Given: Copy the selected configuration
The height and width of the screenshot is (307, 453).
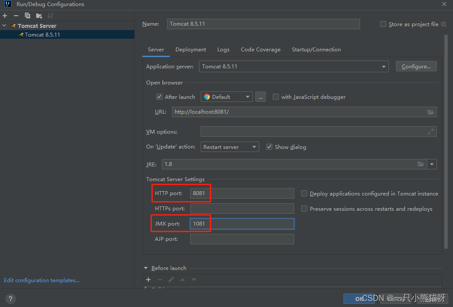Looking at the screenshot, I should click(27, 16).
